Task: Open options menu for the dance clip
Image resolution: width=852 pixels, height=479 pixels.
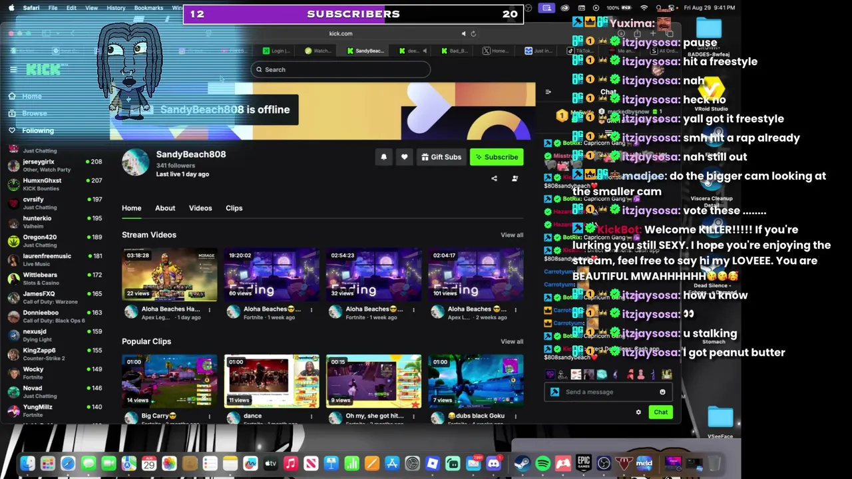Action: [x=311, y=416]
